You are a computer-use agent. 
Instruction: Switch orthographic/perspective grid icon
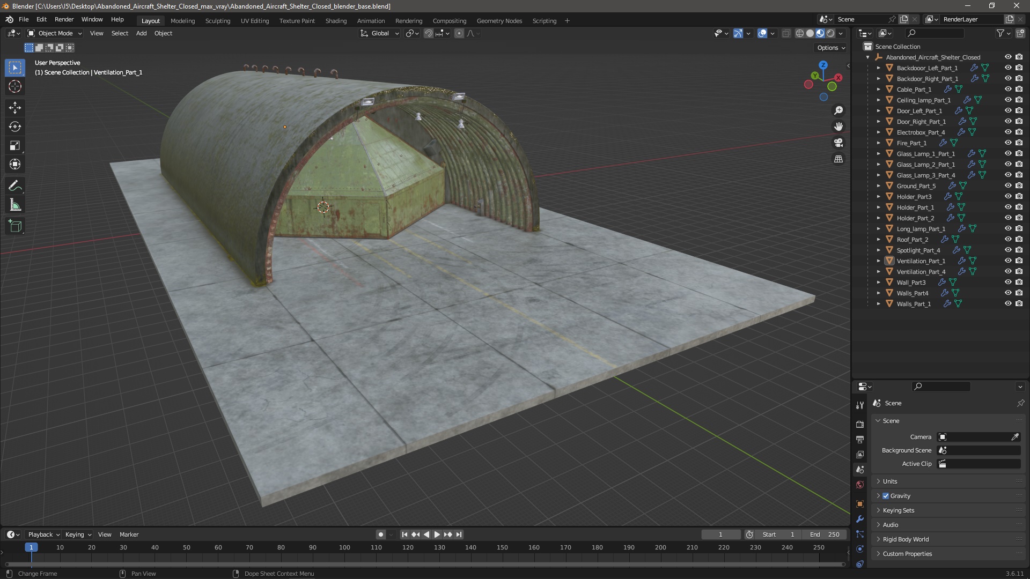[x=838, y=159]
